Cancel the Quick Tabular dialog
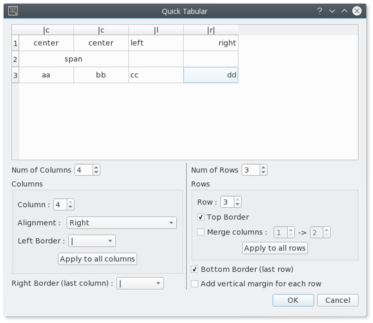This screenshot has width=373, height=323. [x=337, y=300]
